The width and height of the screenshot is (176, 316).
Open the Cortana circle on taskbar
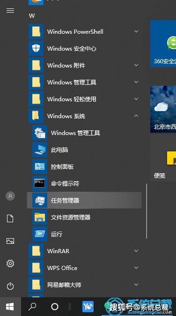(x=55, y=307)
